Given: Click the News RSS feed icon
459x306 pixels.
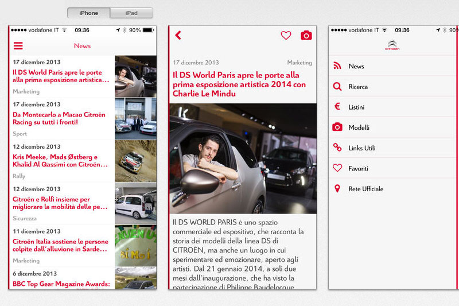Looking at the screenshot, I should [337, 66].
